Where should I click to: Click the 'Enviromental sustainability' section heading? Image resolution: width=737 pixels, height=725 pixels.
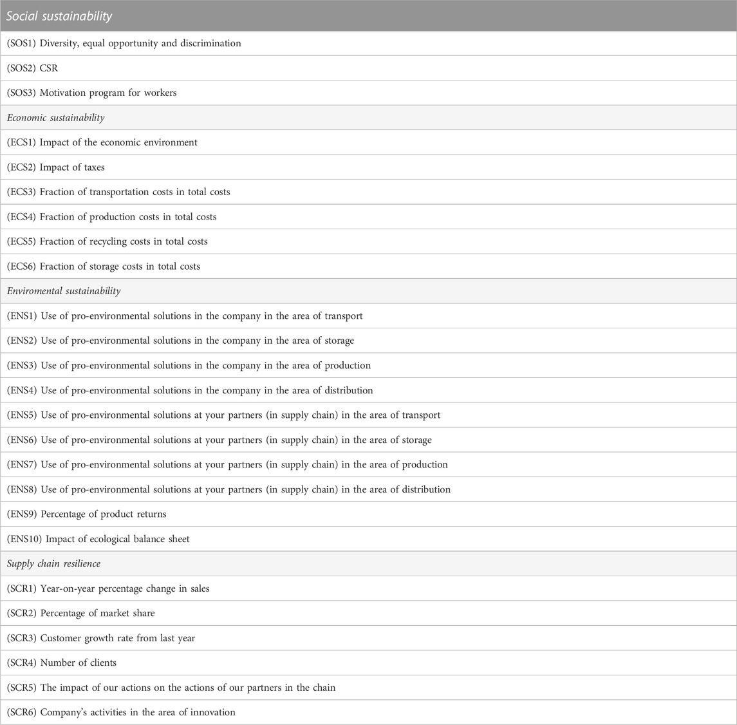point(368,291)
